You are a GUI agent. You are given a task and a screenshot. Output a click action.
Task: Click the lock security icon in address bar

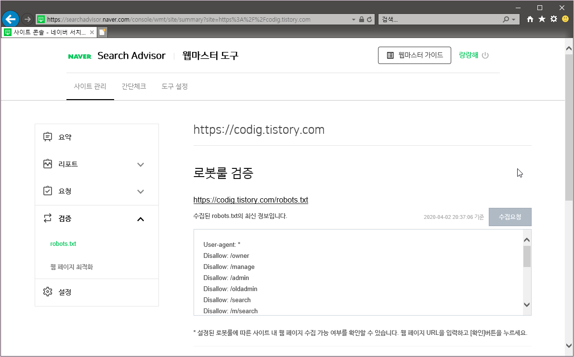click(362, 19)
